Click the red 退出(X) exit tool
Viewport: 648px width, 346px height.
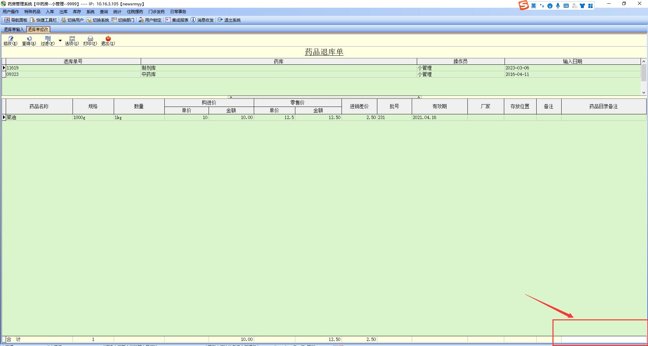(108, 41)
